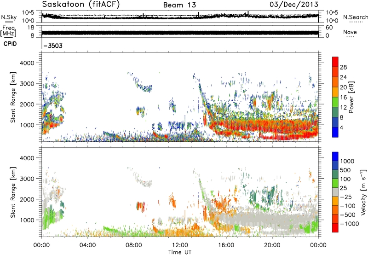Screen dimensions: 368x255
Task: Click the 16 tick on power colorbar
Action: pyautogui.click(x=343, y=98)
